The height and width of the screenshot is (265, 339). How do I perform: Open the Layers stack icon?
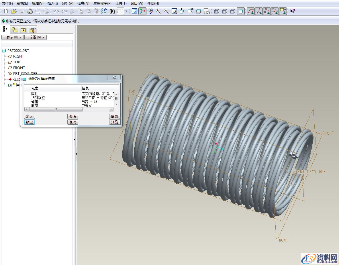point(199,11)
